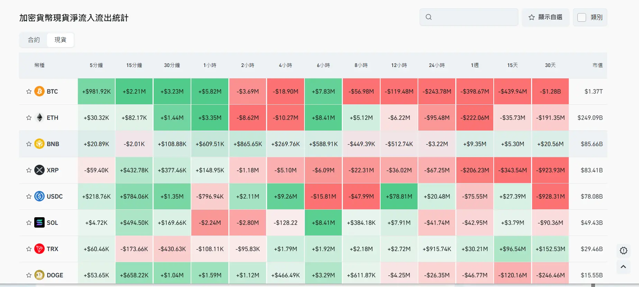This screenshot has height=287, width=639.
Task: Click the BNB coin logo
Action: point(39,144)
